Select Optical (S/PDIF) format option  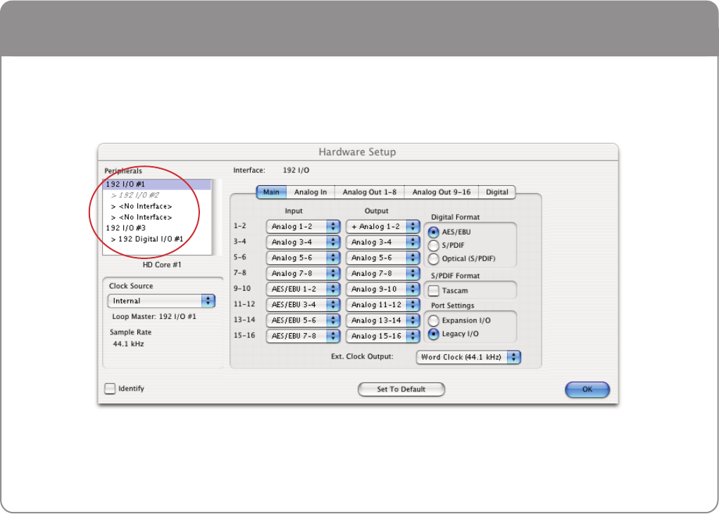click(434, 259)
